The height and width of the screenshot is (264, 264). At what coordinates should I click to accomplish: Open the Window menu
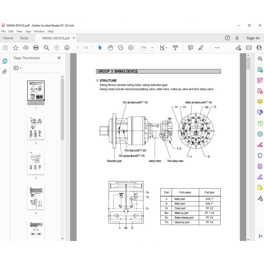click(39, 31)
